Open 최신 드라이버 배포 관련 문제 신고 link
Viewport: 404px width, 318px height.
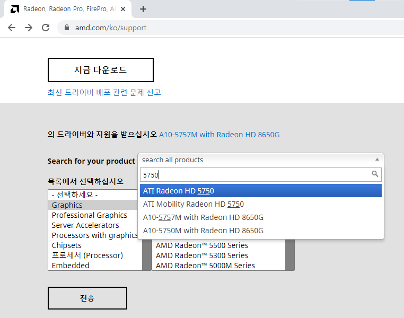pyautogui.click(x=104, y=92)
